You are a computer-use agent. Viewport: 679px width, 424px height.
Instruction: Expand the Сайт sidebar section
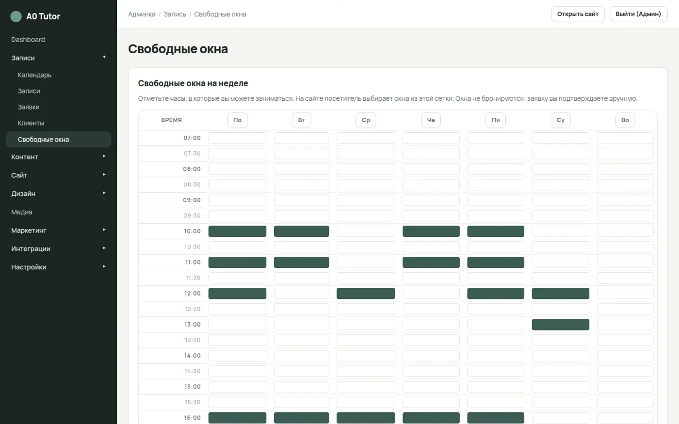[x=58, y=175]
